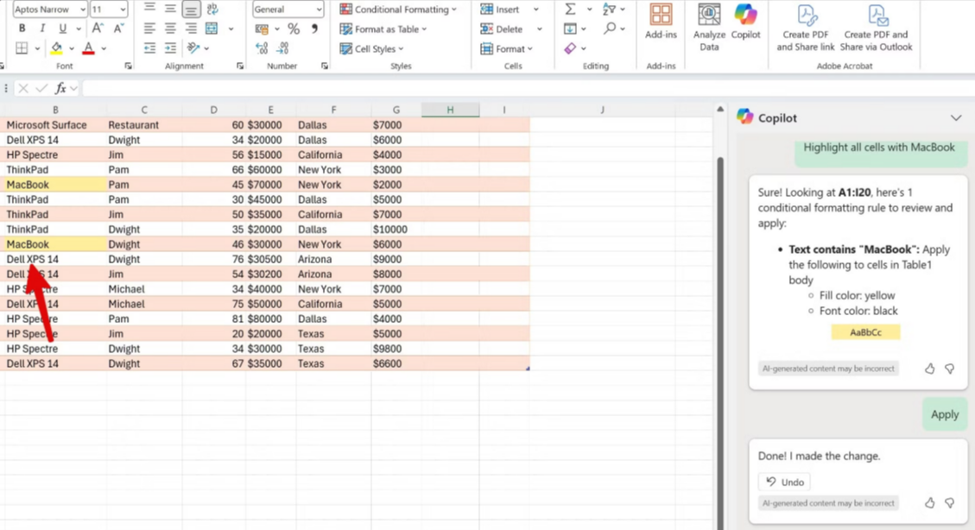
Task: Click the Fill down icon in Editing
Action: (x=570, y=28)
